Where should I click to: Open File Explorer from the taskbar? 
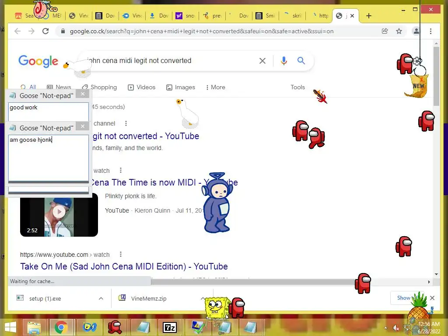tap(34, 327)
